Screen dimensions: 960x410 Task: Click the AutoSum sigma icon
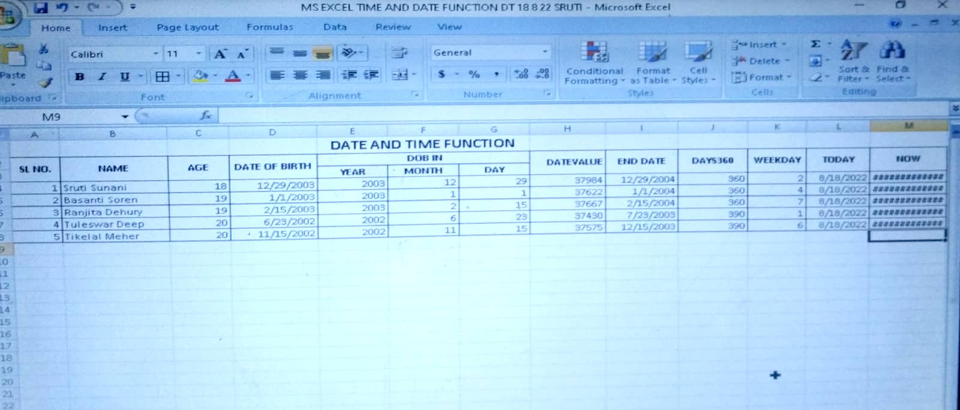pos(815,44)
